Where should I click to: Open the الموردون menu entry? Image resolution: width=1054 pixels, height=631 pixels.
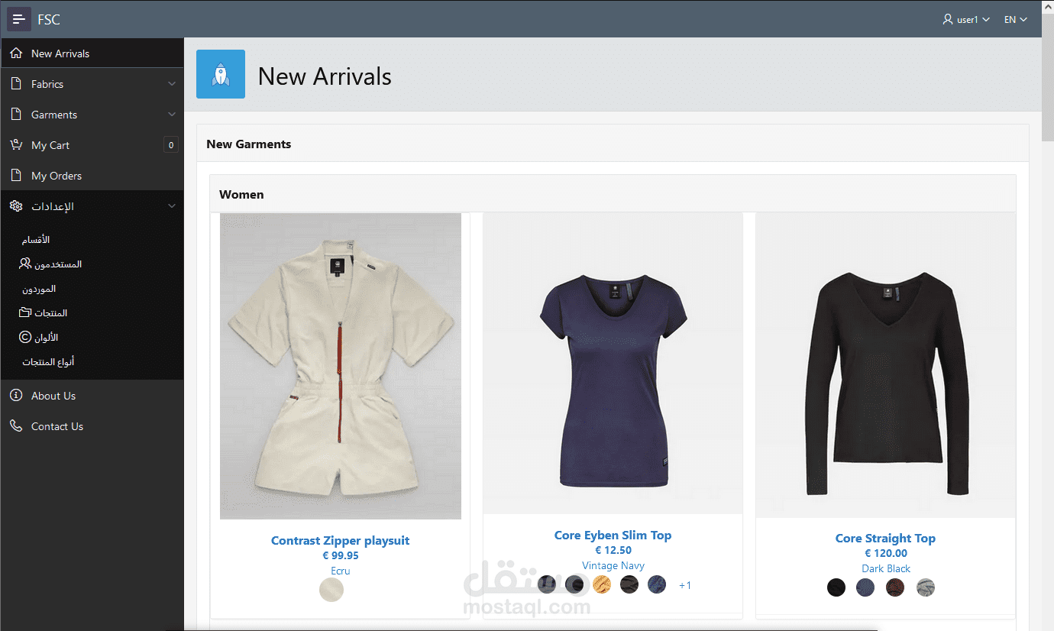click(39, 289)
